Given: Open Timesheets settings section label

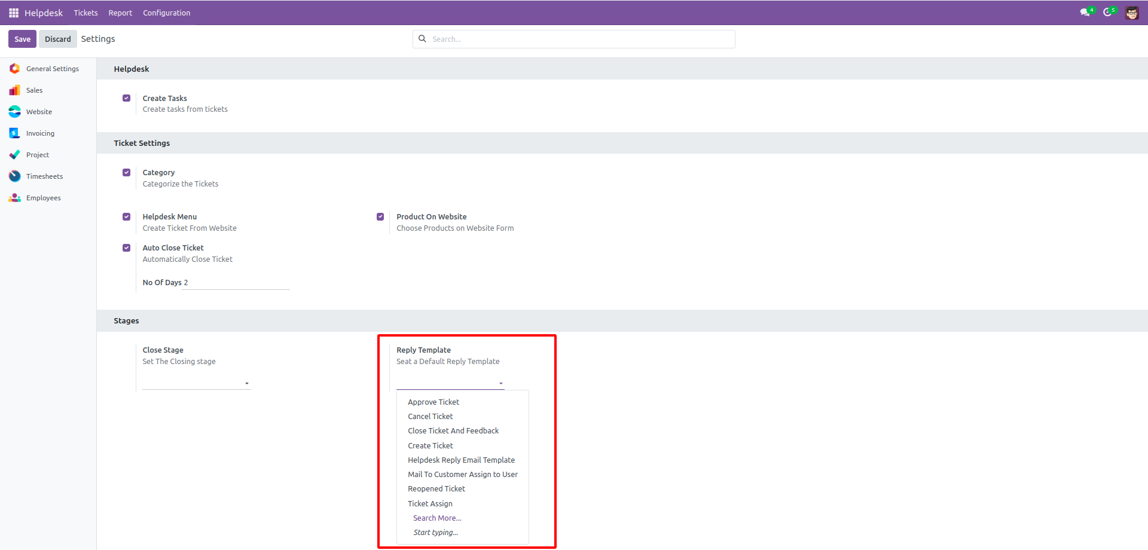Looking at the screenshot, I should [44, 176].
